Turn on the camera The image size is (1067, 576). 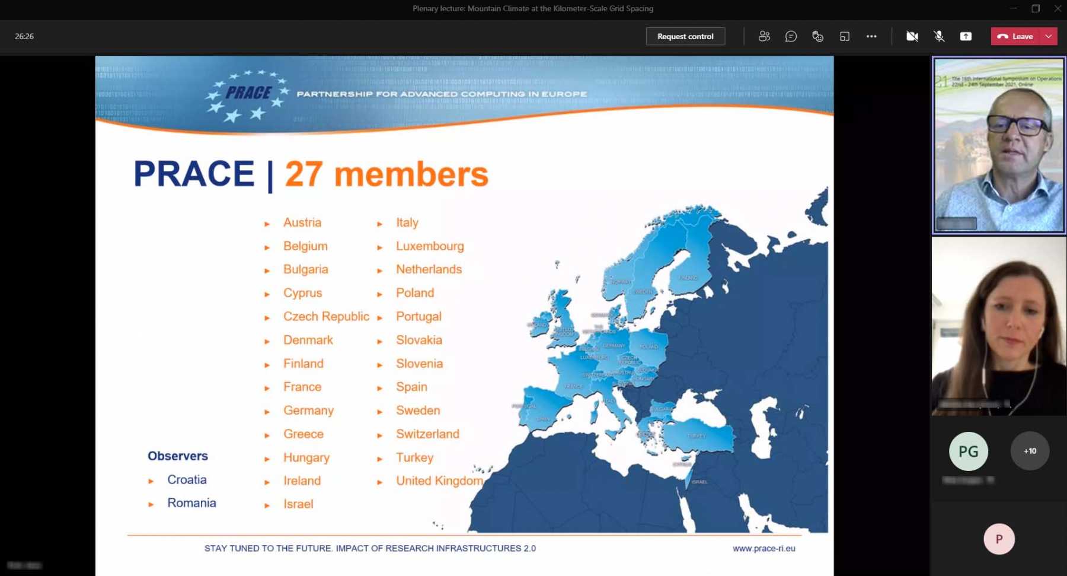coord(912,36)
